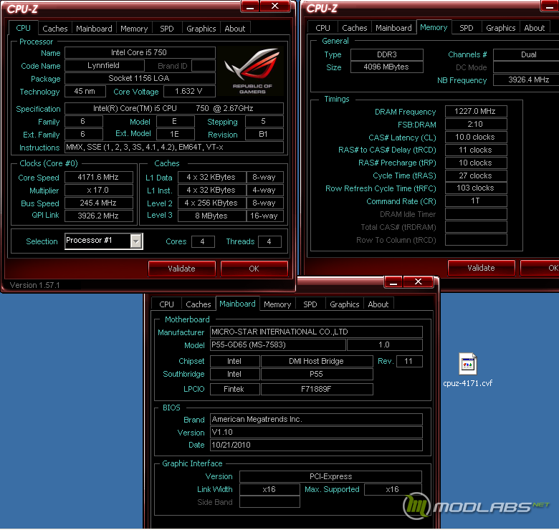Viewport: 559px width, 530px height.
Task: Click the x 17.0 multiplier value
Action: pos(99,190)
